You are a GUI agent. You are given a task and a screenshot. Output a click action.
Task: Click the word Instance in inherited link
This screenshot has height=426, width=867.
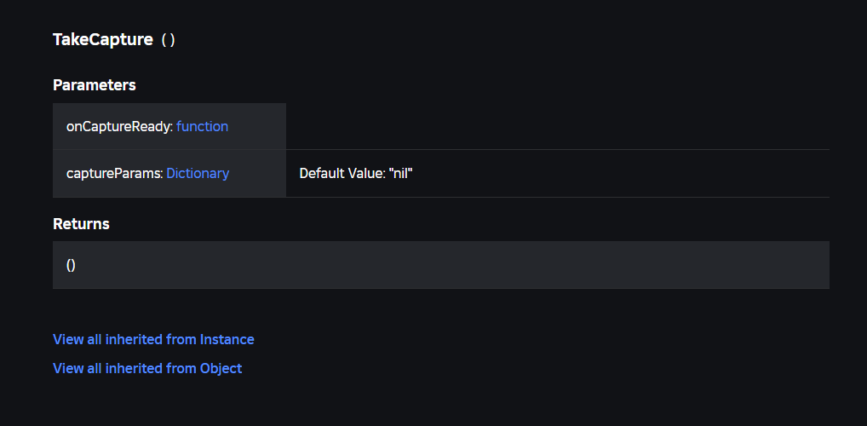[x=227, y=339]
